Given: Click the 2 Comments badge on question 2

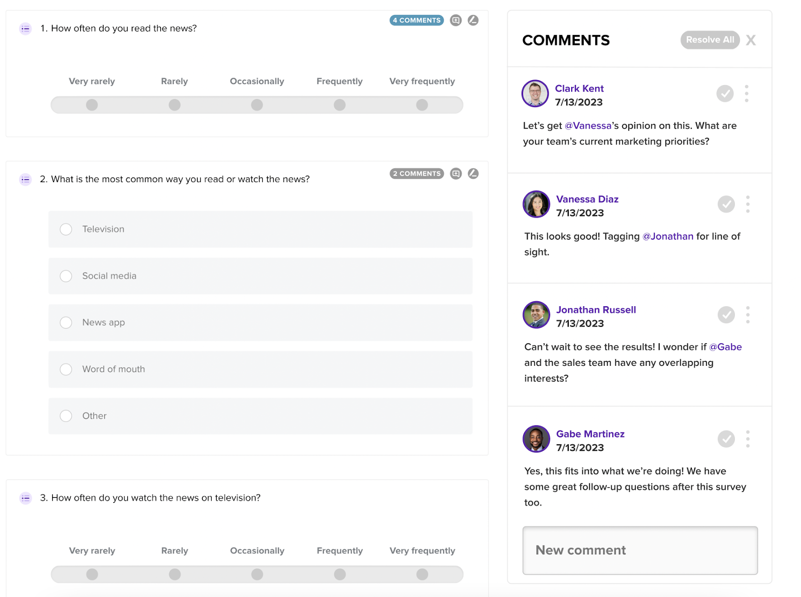Looking at the screenshot, I should coord(417,174).
